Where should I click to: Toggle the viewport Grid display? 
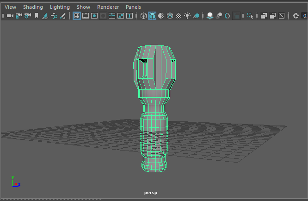77,16
